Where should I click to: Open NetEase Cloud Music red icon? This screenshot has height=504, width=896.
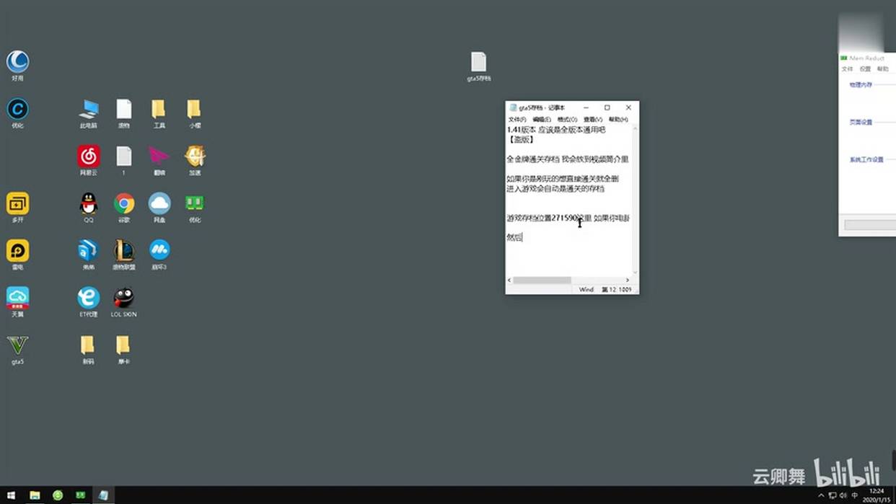[88, 156]
